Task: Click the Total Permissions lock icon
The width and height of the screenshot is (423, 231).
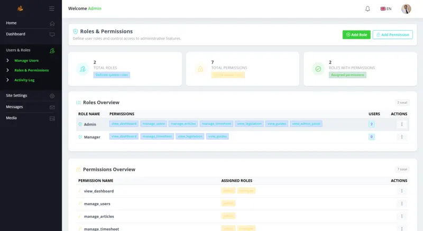Action: 200,69
